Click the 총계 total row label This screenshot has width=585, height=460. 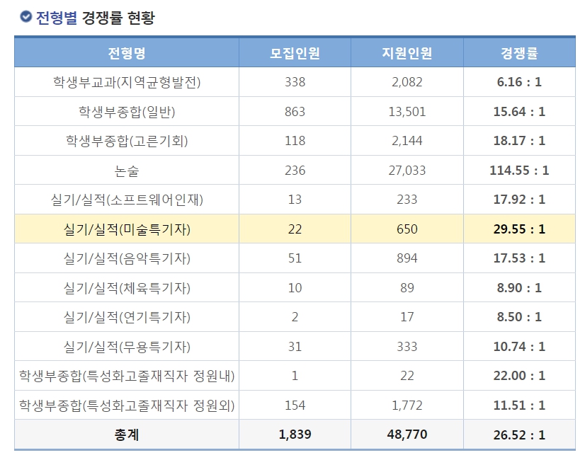(x=127, y=435)
